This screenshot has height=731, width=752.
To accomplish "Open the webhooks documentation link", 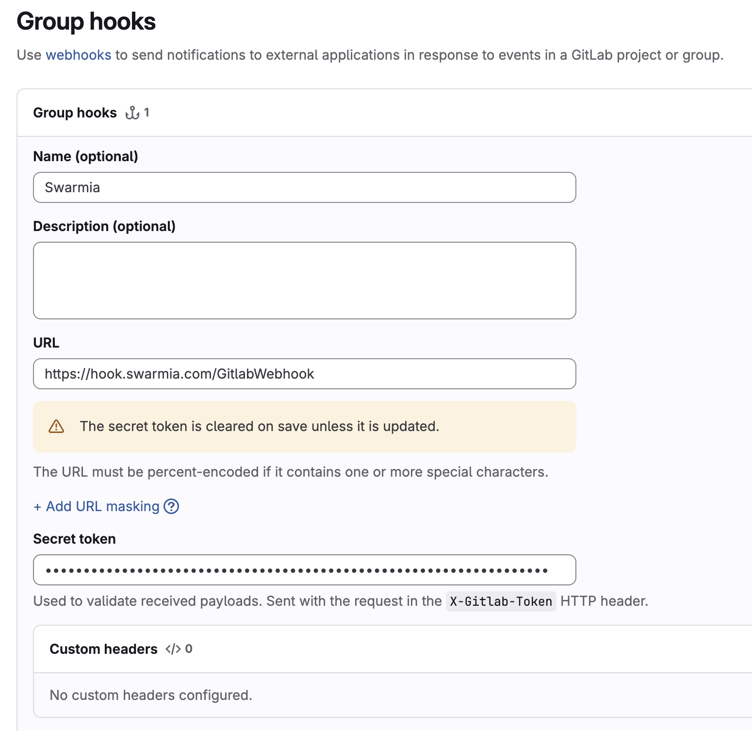I will [x=78, y=55].
